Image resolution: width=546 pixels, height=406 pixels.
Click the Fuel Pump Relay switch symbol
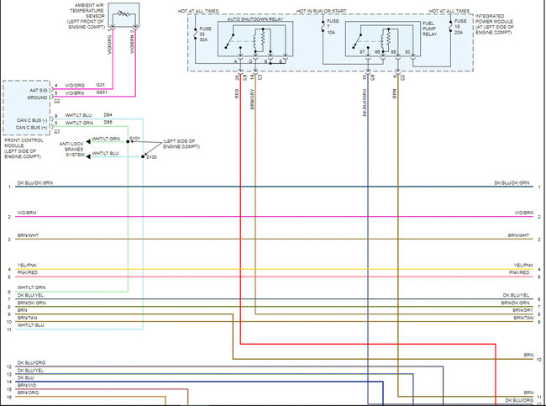point(357,41)
